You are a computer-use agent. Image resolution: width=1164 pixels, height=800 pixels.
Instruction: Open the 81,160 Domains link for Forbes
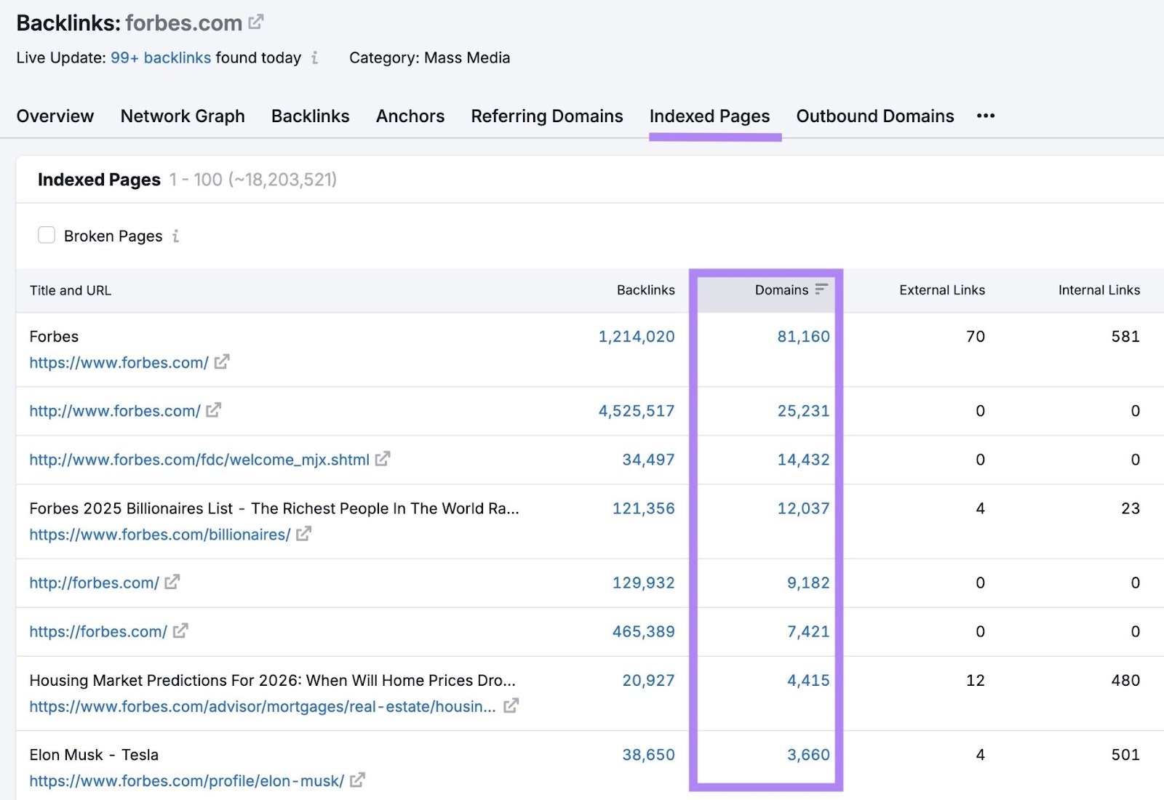pyautogui.click(x=803, y=337)
